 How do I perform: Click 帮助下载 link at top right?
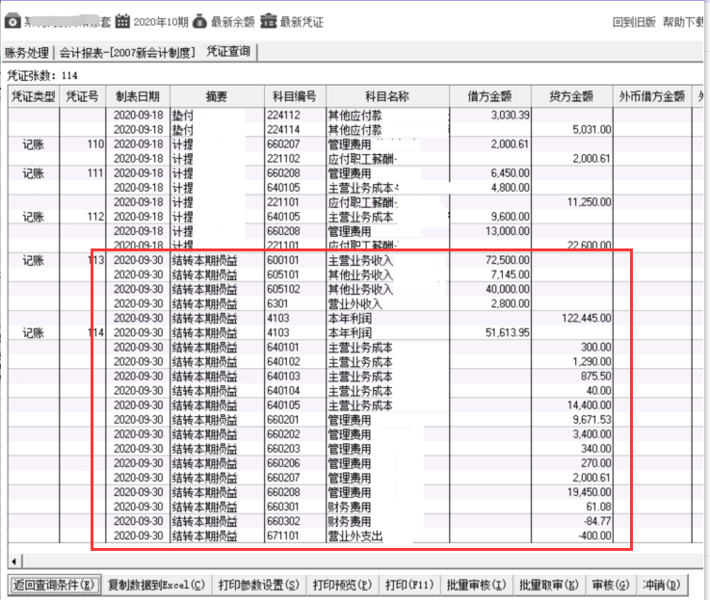[x=684, y=22]
